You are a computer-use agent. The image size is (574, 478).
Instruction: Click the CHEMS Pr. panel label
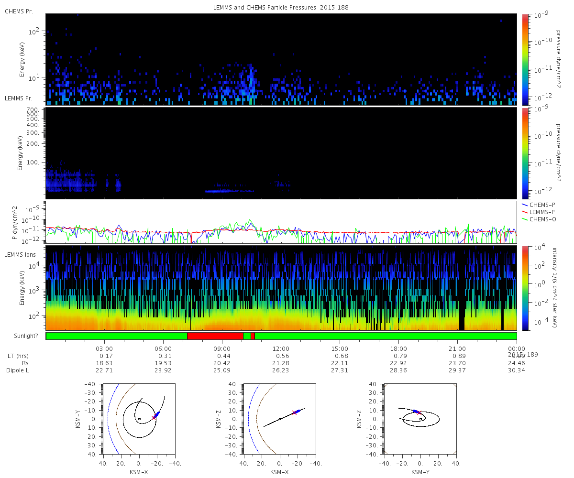19,11
